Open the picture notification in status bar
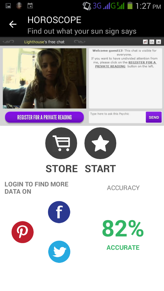 [x=8, y=6]
